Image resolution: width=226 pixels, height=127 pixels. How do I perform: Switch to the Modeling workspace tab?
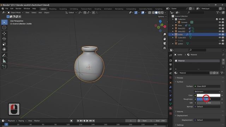coord(53,9)
